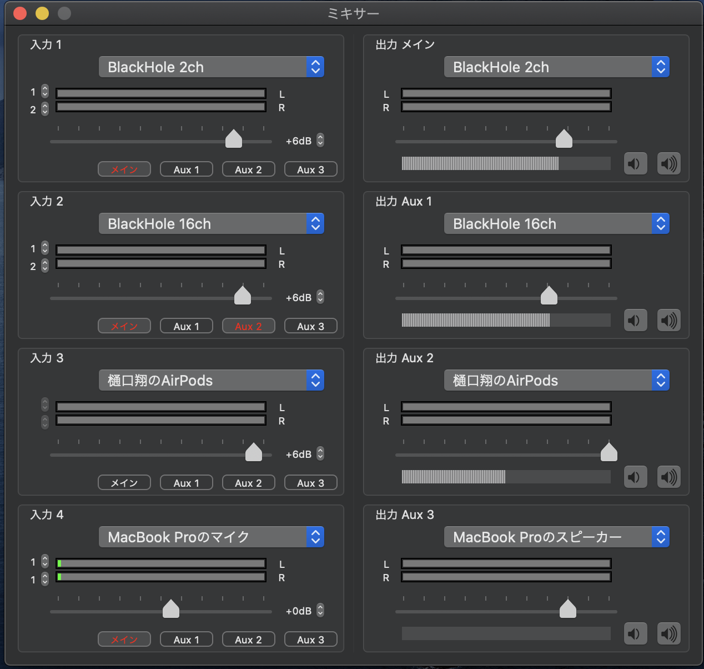Click Input 2 L channel 1 stepper
The width and height of the screenshot is (704, 669).
point(45,248)
